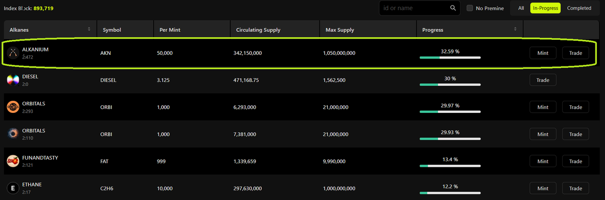Trade ORBITALS 2:110

(576, 134)
